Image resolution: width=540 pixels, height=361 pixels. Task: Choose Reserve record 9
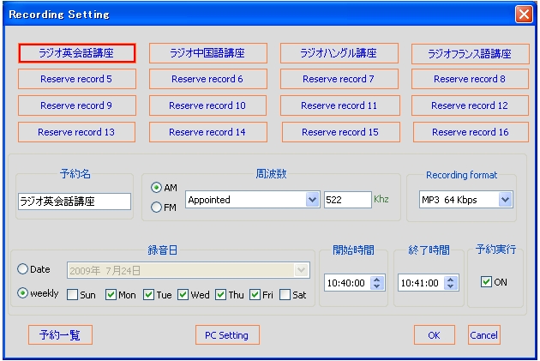77,105
